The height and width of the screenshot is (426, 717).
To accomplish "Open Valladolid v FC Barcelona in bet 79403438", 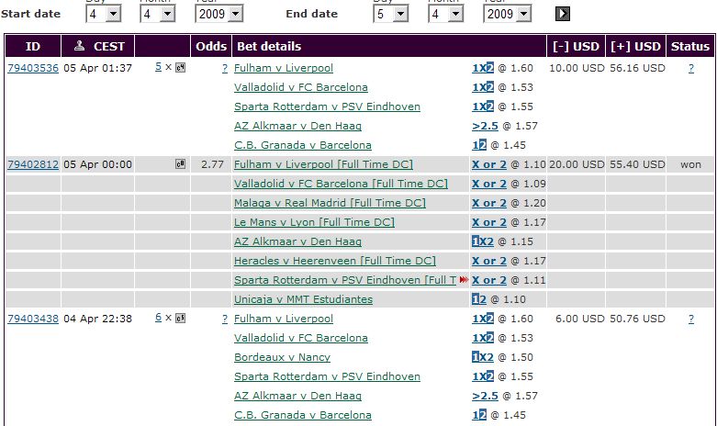I will 301,338.
